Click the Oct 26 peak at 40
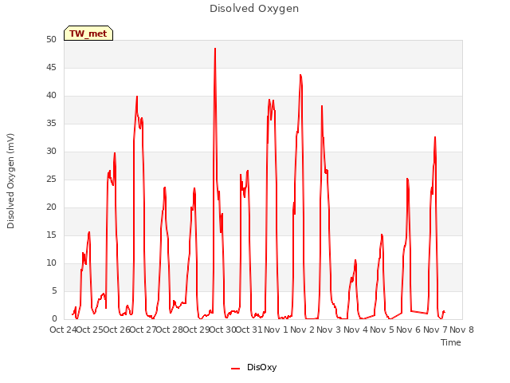This screenshot has height=383, width=510. tap(137, 97)
